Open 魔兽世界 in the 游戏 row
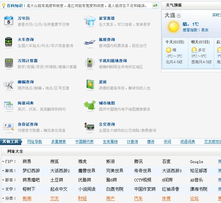This screenshot has height=203, width=221. [87, 171]
